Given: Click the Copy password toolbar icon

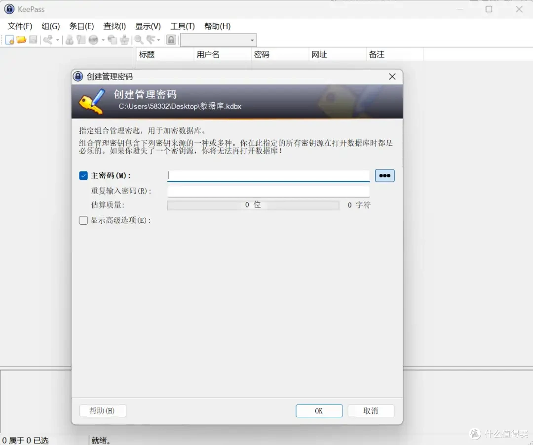Looking at the screenshot, I should 81,40.
